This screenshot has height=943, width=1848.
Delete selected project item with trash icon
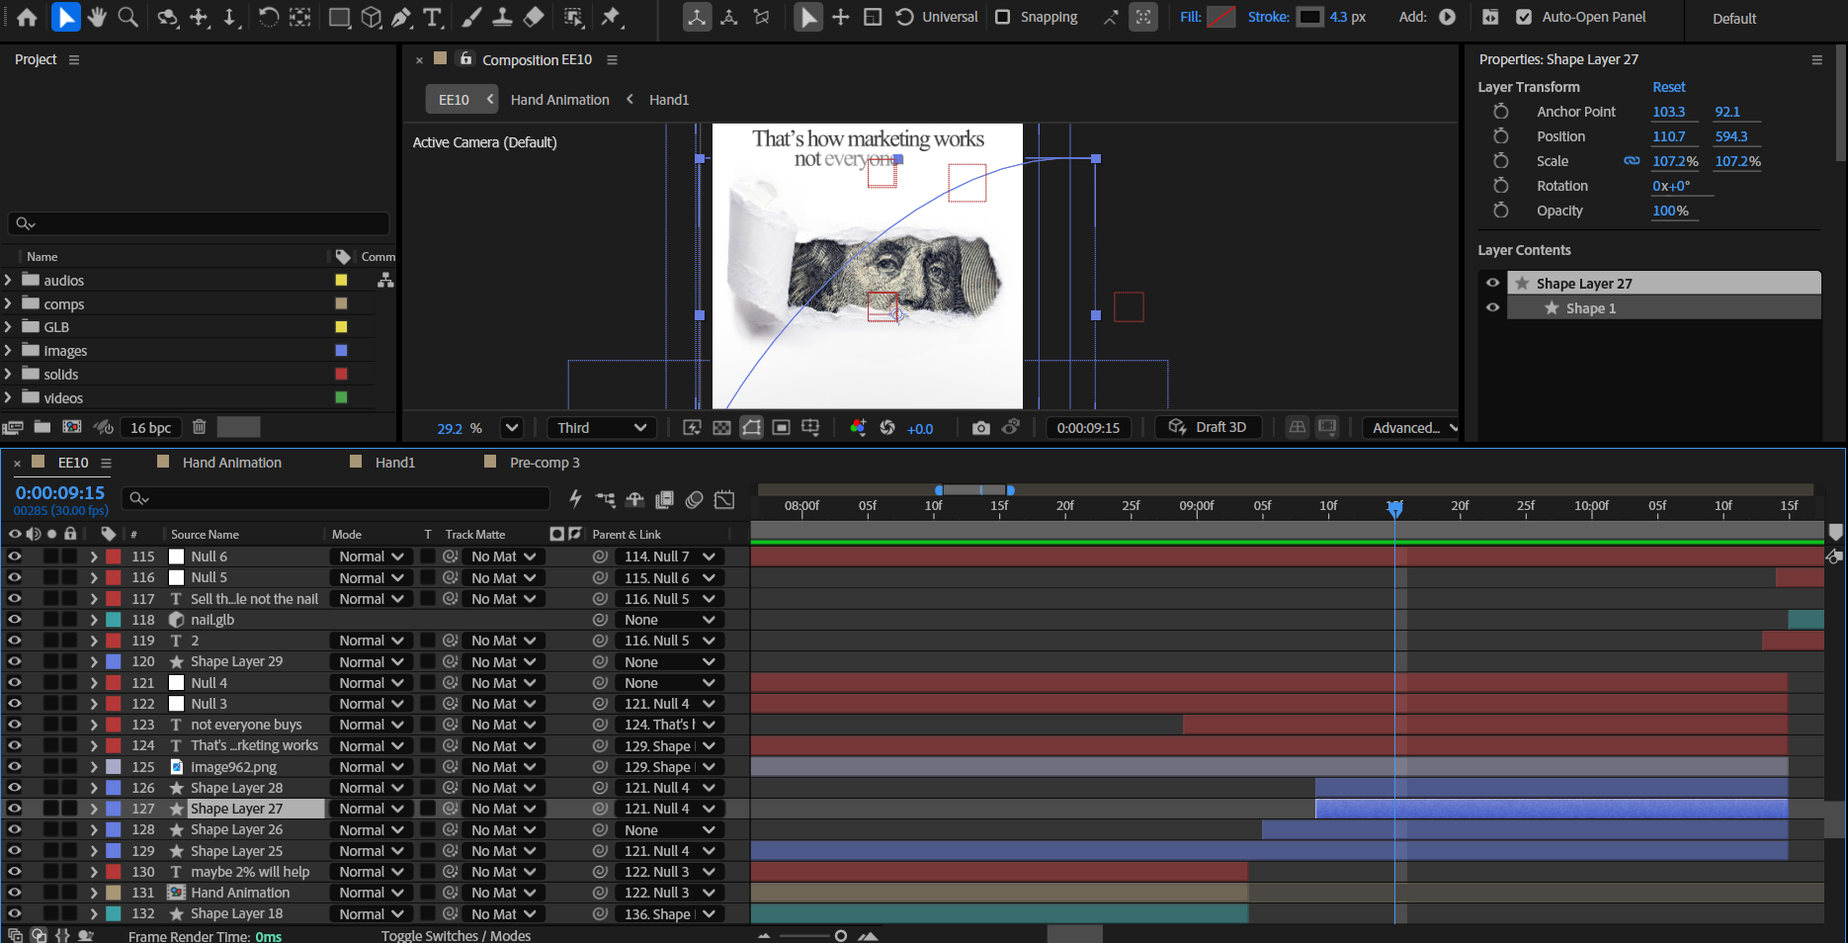click(x=199, y=427)
